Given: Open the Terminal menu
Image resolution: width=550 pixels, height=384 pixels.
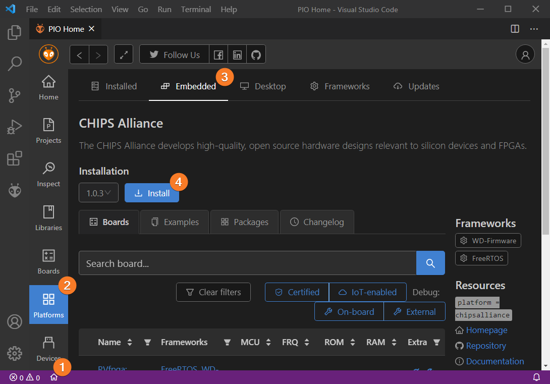Looking at the screenshot, I should 196,10.
